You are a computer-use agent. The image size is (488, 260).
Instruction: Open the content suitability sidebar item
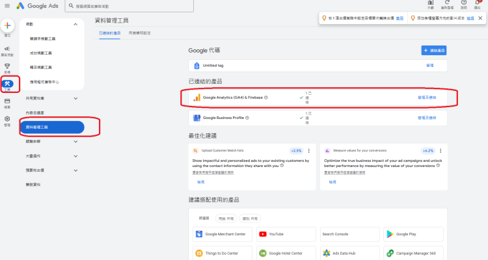35,113
